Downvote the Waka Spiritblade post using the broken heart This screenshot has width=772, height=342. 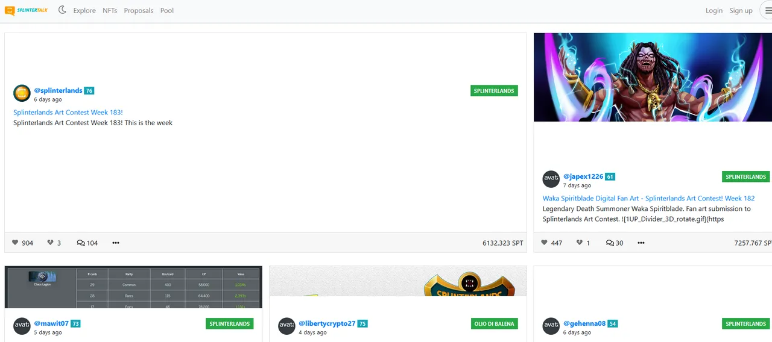[x=580, y=243]
